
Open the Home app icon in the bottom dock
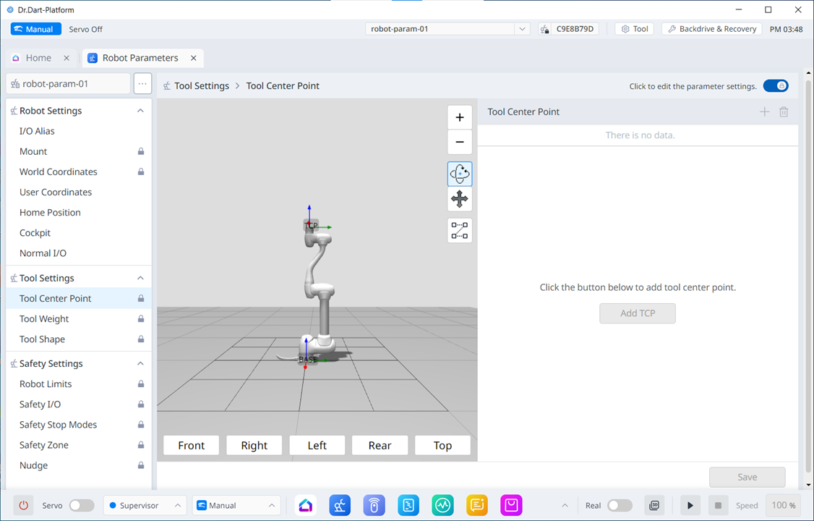(306, 505)
